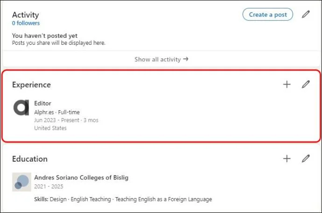Click the Skills line under Education
Image resolution: width=322 pixels, height=213 pixels.
point(123,199)
